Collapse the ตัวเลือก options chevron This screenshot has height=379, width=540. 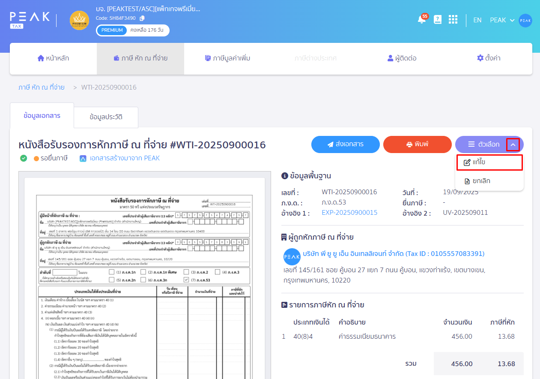[513, 144]
